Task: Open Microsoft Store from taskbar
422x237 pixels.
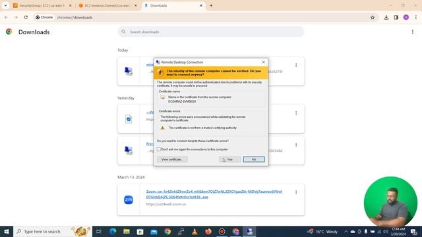Action: [140, 231]
